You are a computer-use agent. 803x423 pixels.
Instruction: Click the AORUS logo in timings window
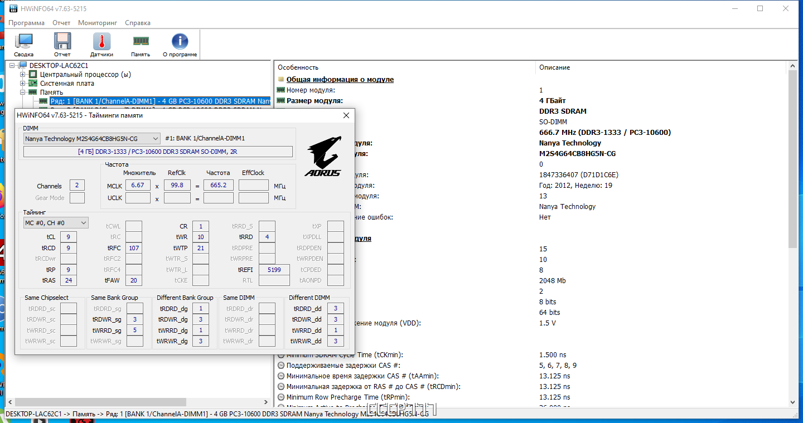pos(323,156)
